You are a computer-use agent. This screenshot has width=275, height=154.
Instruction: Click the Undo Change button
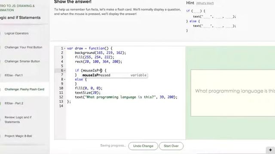[143, 146]
